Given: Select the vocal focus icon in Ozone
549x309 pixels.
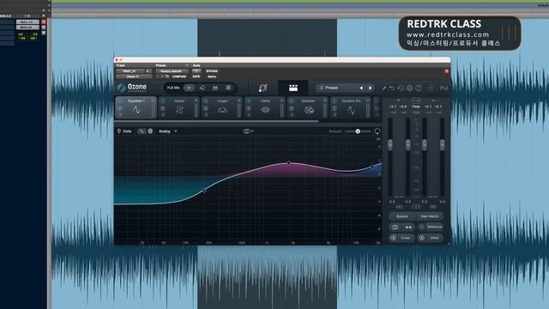Looking at the screenshot, I should tap(202, 88).
